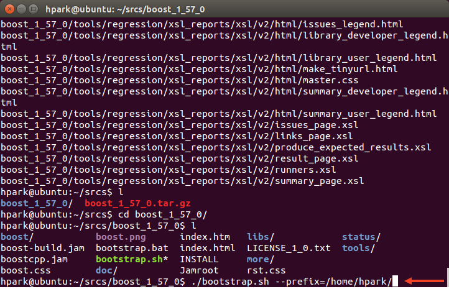
Task: Click the line ending produce_expected_results.xsl
Action: pos(216,147)
